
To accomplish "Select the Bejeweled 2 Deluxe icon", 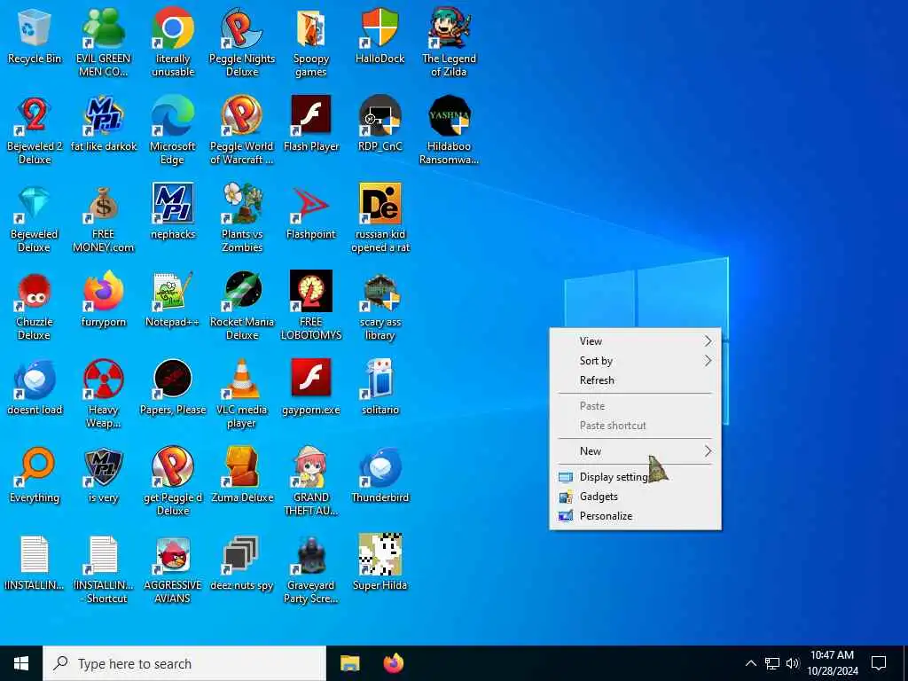I will tap(35, 131).
